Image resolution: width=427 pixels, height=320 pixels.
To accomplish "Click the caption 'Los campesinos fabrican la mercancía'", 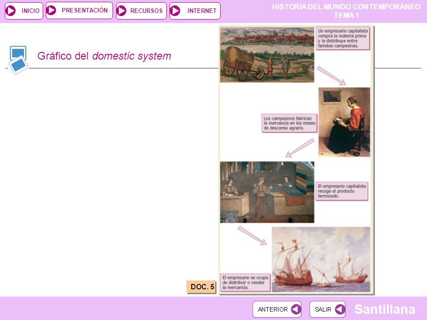I will pyautogui.click(x=290, y=123).
